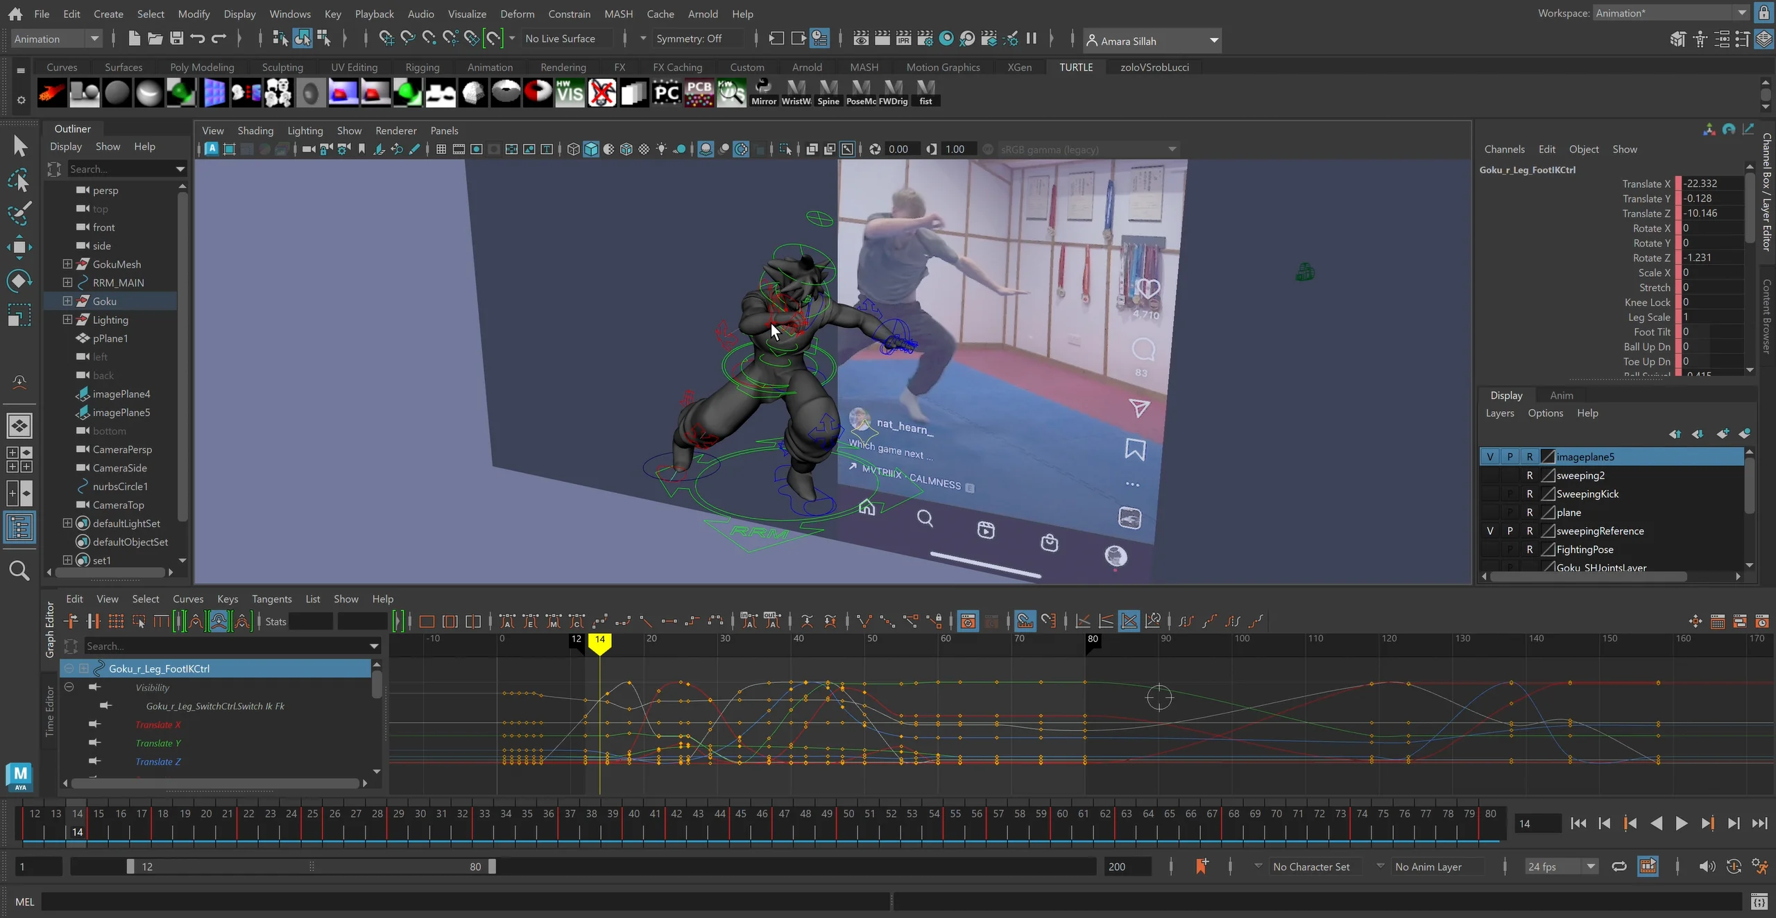The image size is (1776, 918).
Task: Open the frame rate 24 fps dropdown
Action: point(1561,867)
